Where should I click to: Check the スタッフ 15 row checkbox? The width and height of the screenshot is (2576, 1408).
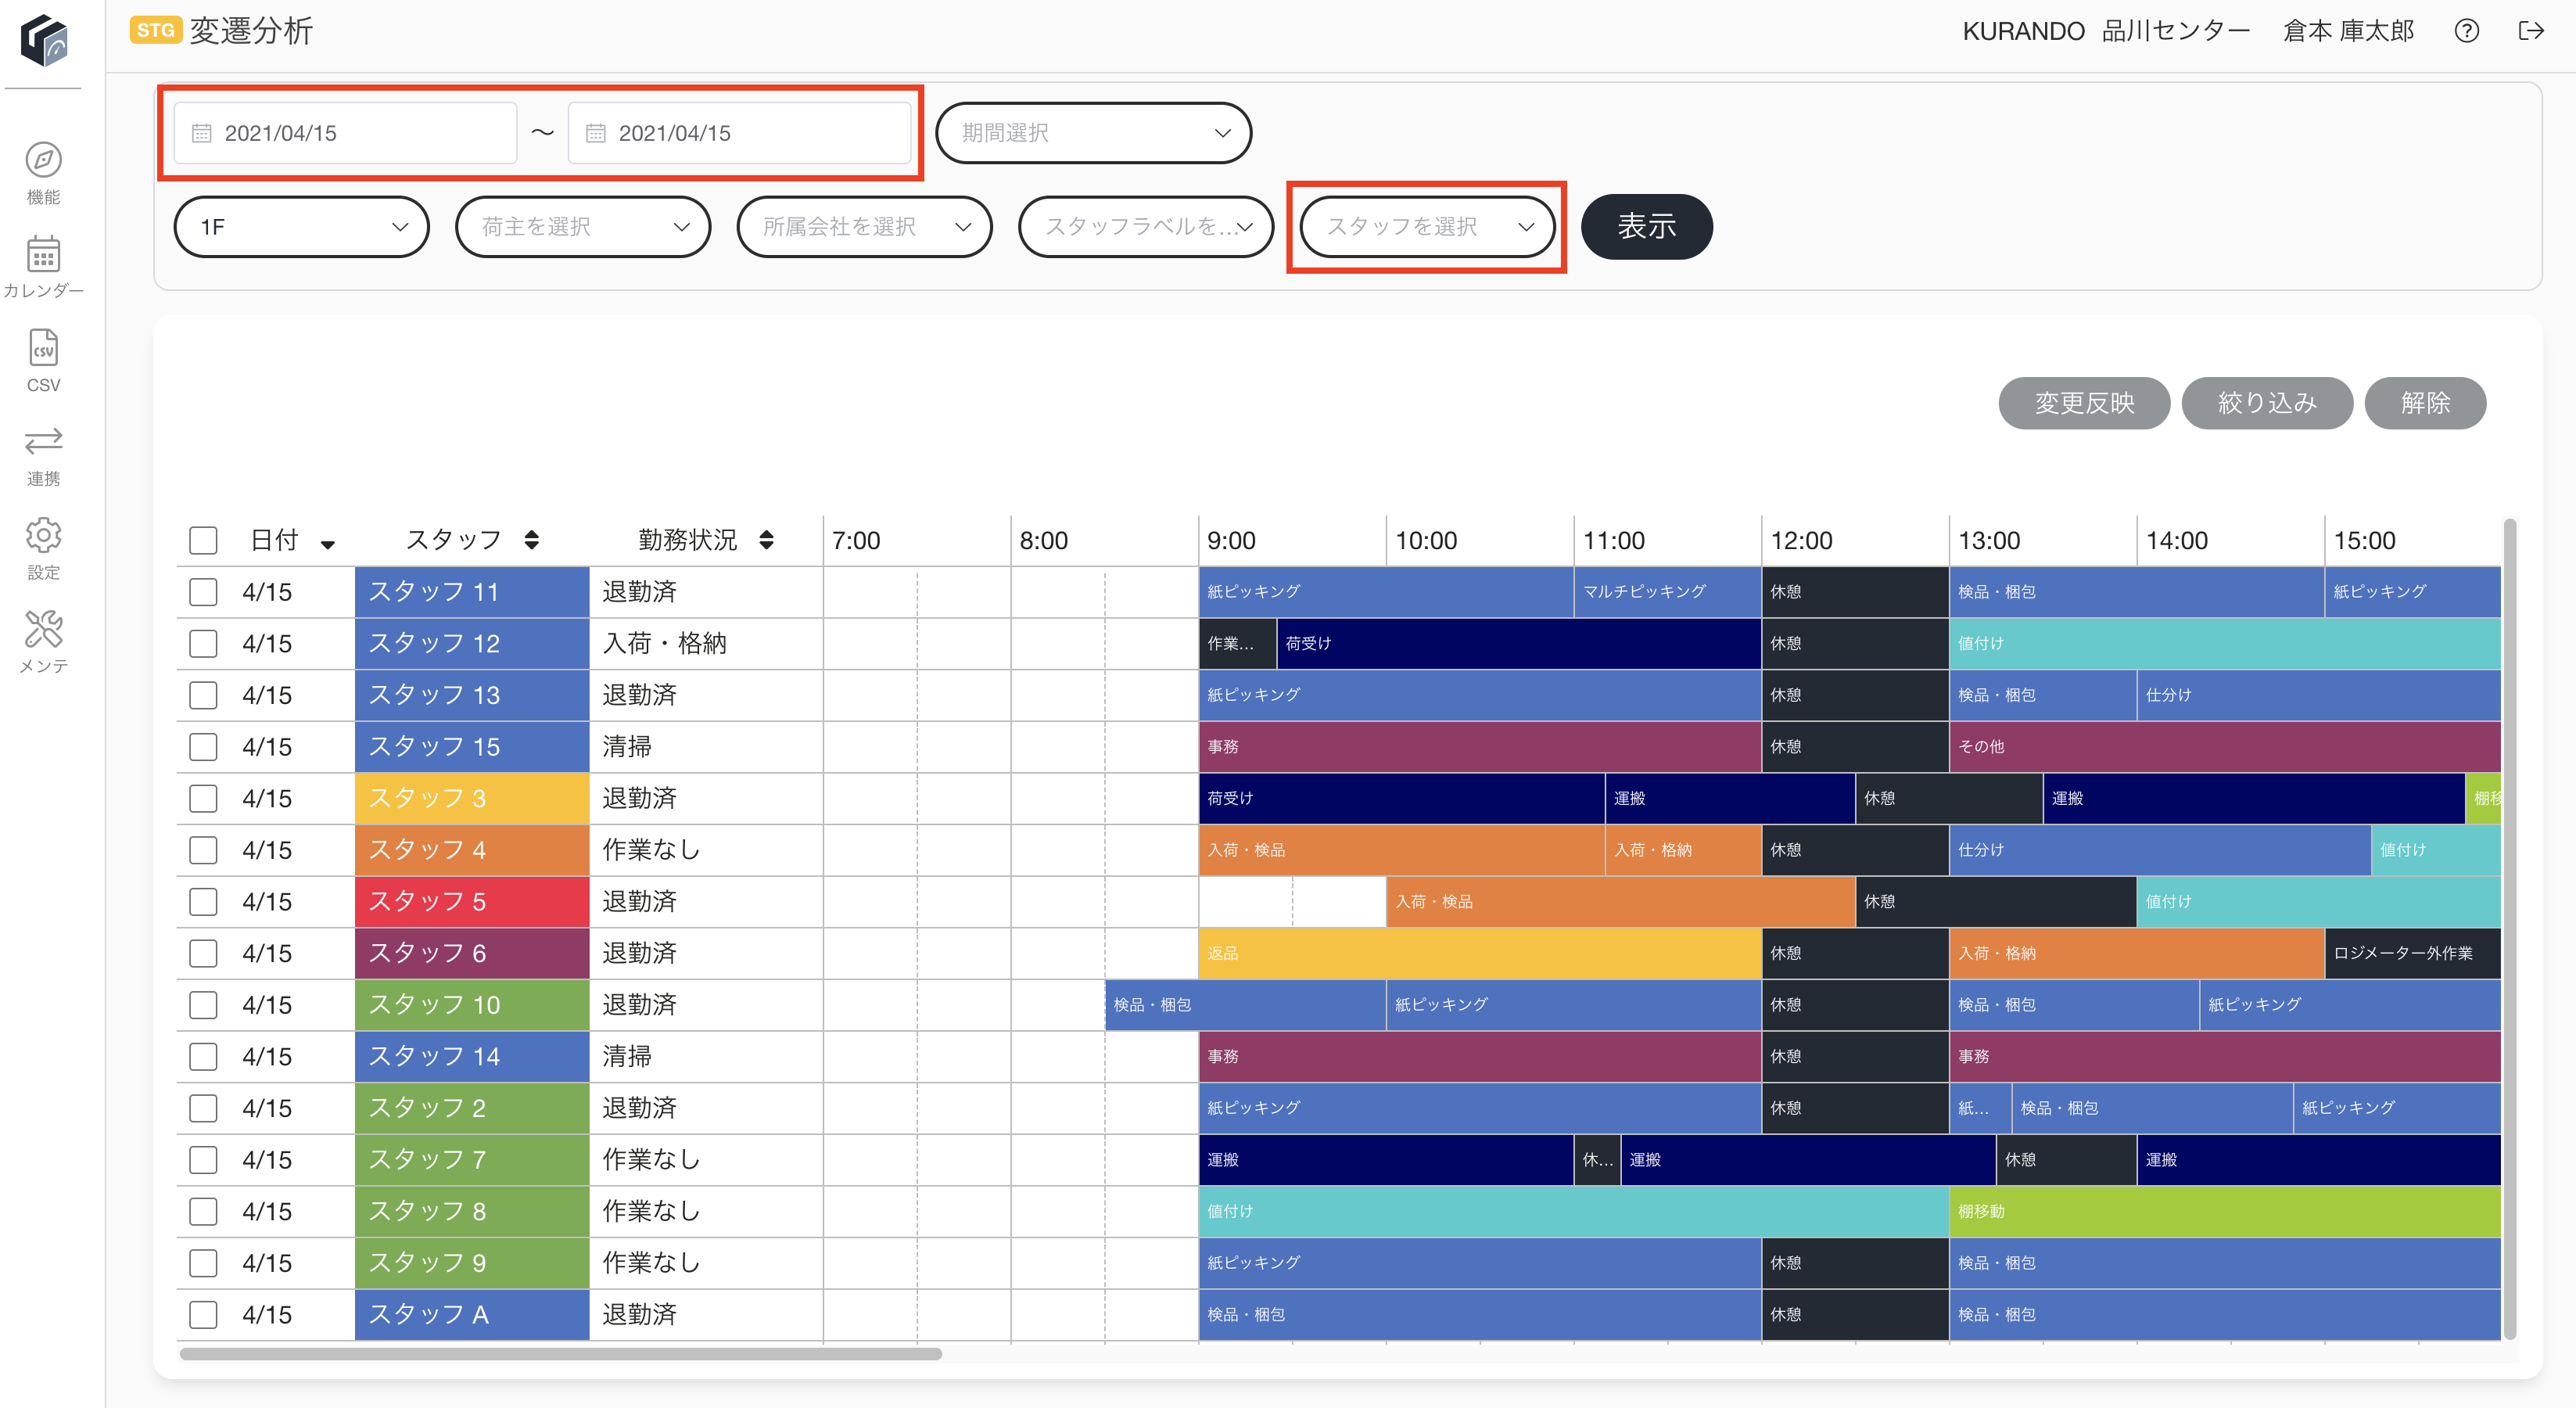point(203,747)
